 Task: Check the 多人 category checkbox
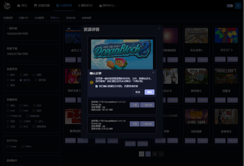pyautogui.click(x=36, y=121)
